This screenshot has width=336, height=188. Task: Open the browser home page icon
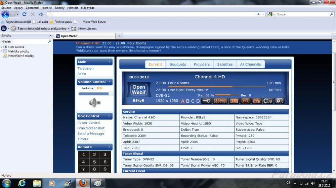coord(41,14)
